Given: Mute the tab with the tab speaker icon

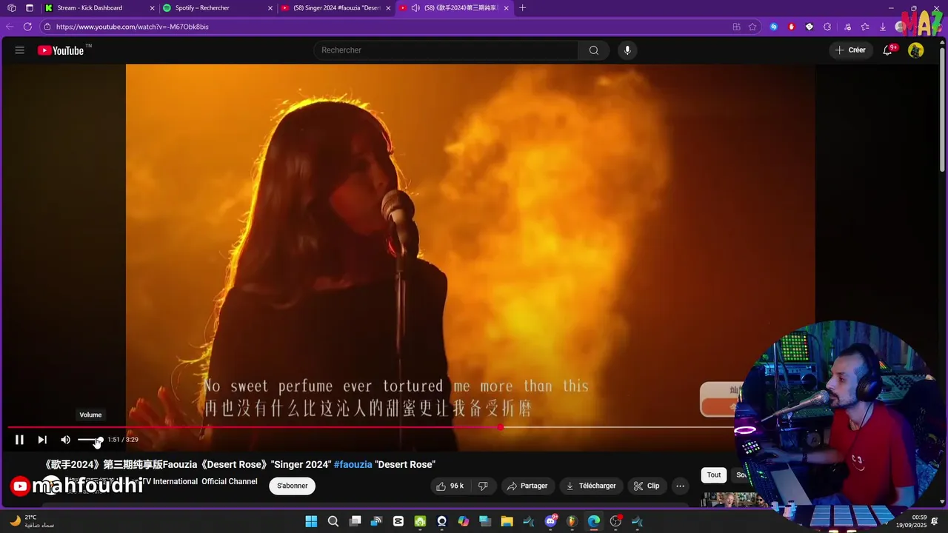Looking at the screenshot, I should [415, 8].
